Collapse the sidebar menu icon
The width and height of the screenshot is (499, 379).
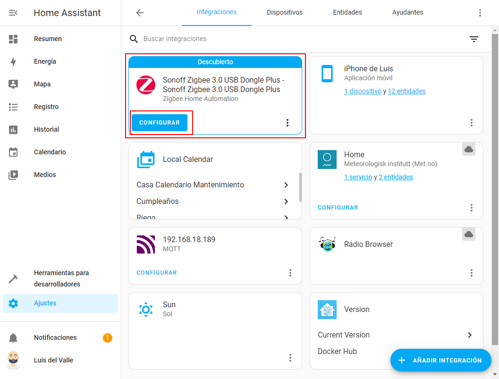click(13, 13)
